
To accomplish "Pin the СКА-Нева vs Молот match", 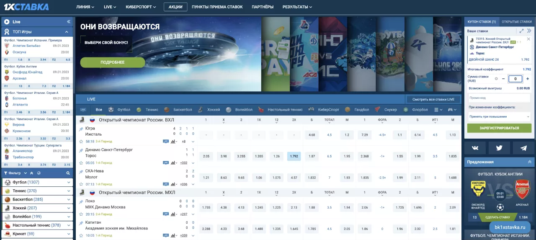I will 81,171.
